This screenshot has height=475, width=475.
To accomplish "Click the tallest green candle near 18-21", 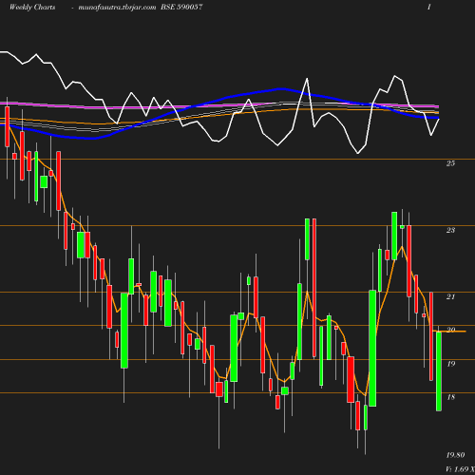I will pyautogui.click(x=372, y=348).
